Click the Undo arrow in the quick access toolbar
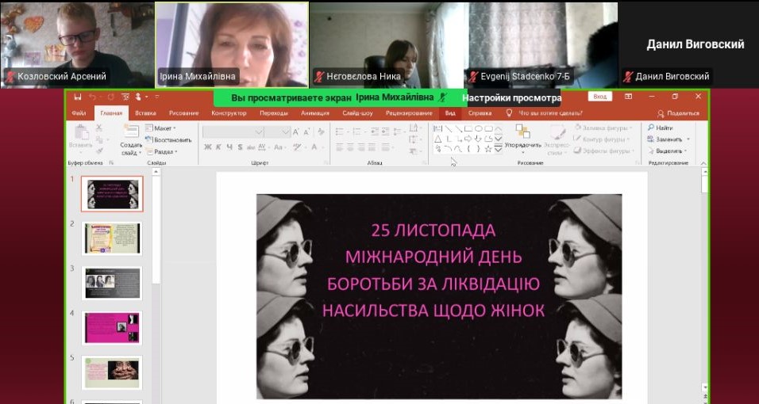This screenshot has height=404, width=759. click(x=92, y=97)
